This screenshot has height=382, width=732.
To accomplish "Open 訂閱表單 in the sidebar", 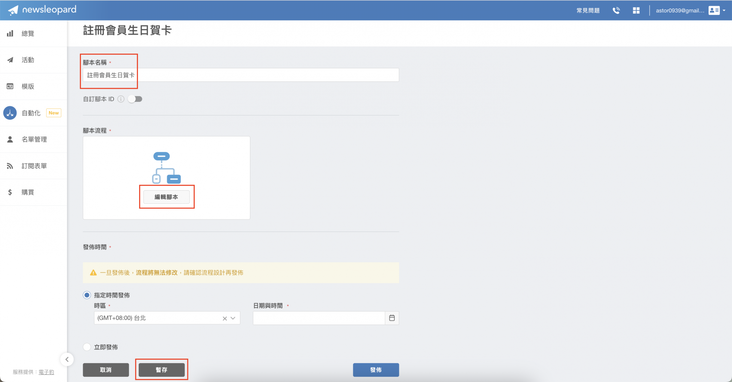I will (33, 166).
